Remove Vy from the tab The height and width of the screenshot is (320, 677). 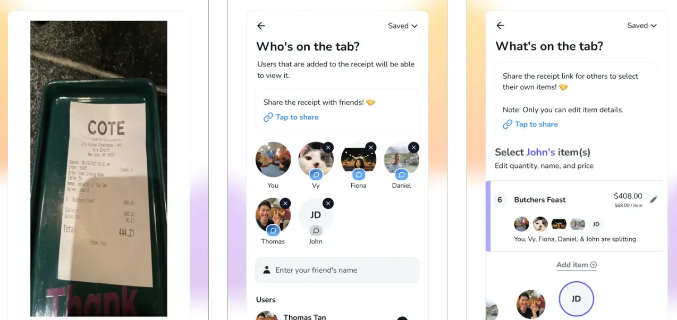pos(328,147)
